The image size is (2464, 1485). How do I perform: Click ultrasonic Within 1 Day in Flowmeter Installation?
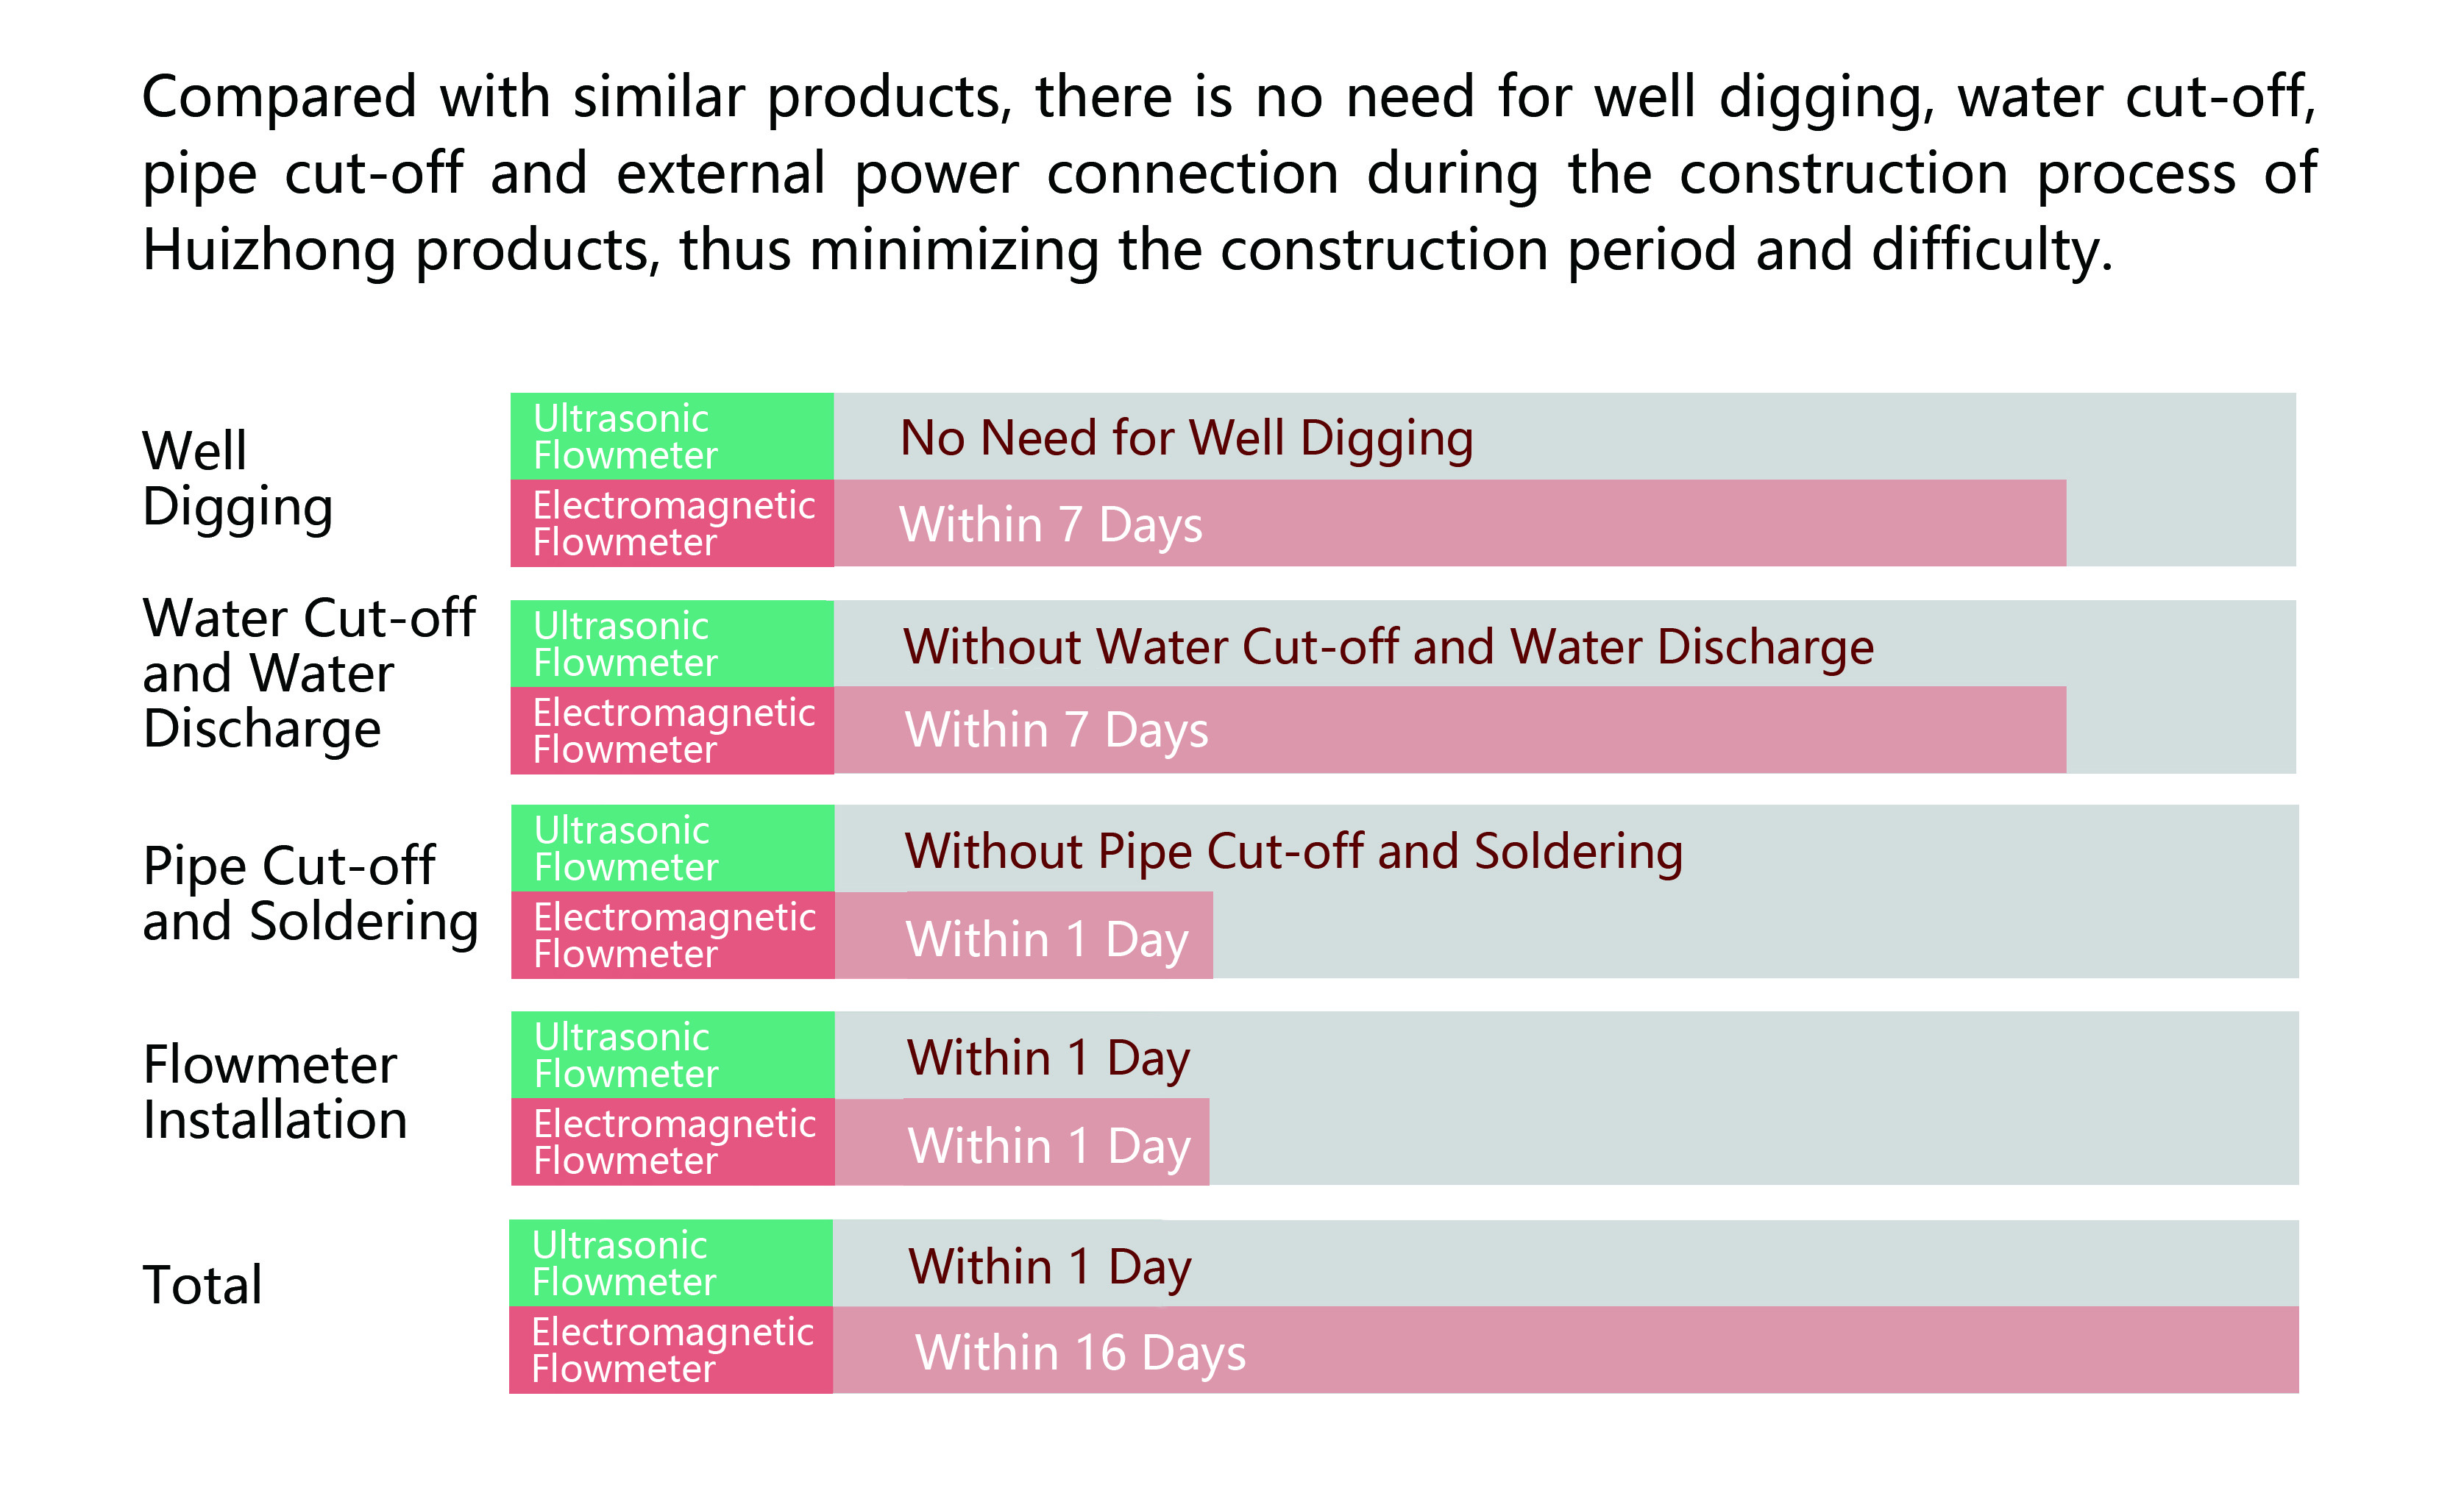point(1048,1059)
